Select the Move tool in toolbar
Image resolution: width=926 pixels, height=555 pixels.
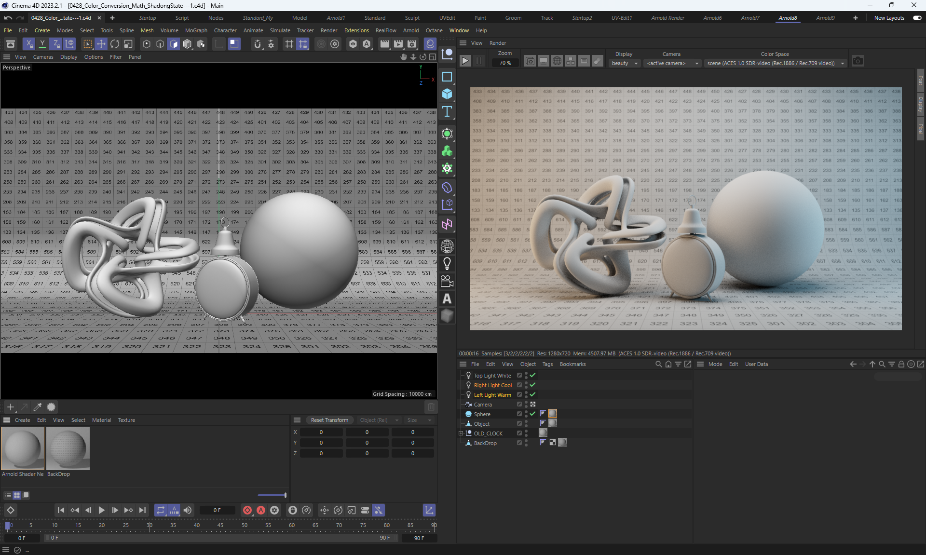pyautogui.click(x=101, y=44)
